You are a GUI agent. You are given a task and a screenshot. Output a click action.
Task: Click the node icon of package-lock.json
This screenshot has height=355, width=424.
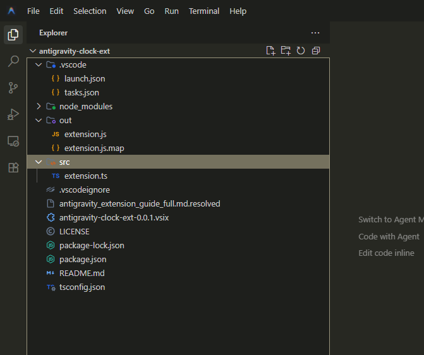pos(51,245)
